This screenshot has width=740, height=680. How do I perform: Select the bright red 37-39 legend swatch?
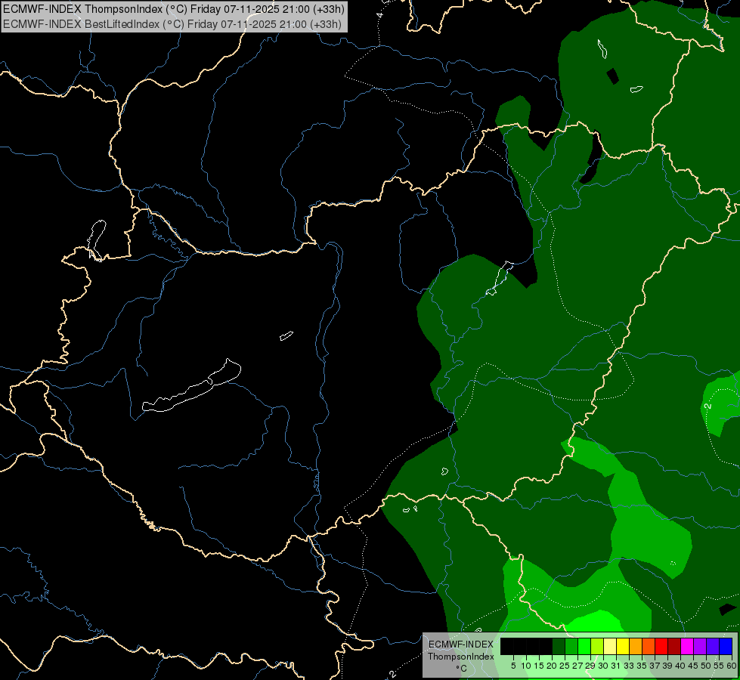[661, 647]
